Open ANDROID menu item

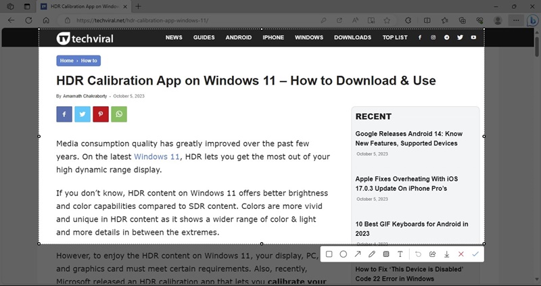pos(239,37)
